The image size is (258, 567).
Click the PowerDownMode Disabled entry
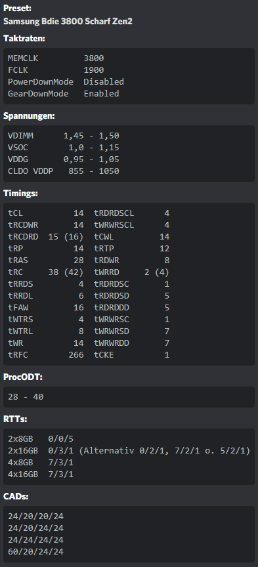[x=66, y=82]
